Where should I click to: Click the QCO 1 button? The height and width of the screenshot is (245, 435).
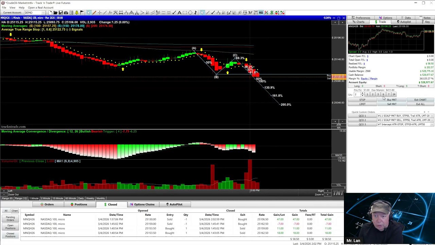click(x=362, y=116)
